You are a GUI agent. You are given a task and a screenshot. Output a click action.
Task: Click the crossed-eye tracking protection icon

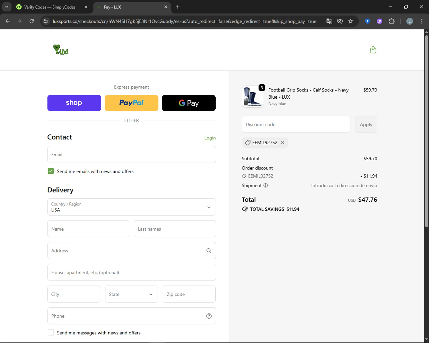point(340,21)
